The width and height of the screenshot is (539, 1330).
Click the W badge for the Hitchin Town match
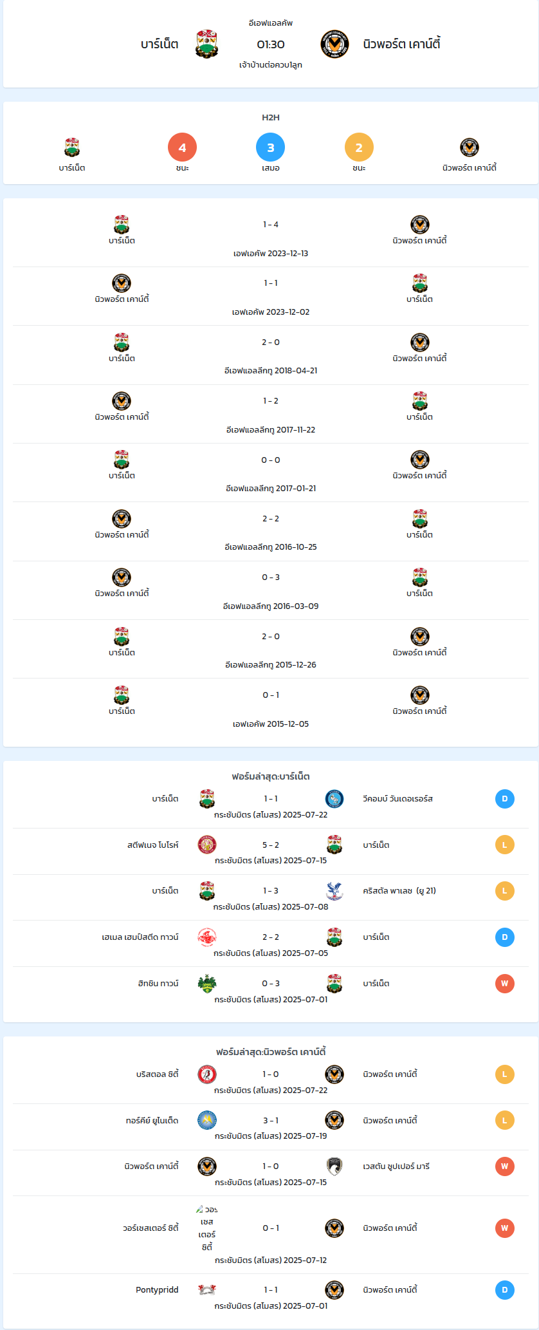pos(505,984)
